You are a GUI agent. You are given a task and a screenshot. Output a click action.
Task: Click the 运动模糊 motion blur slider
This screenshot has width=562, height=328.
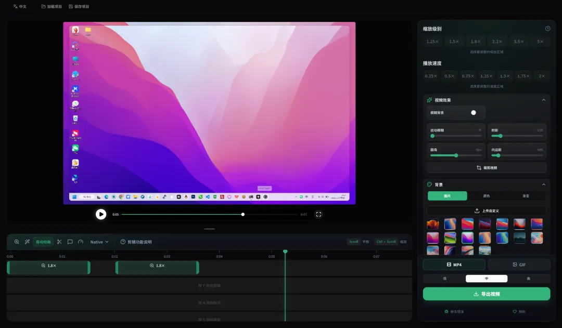coord(456,136)
